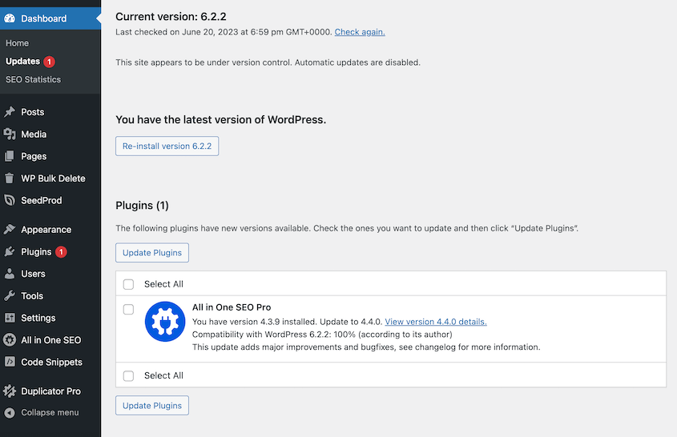
Task: Collapse the admin sidebar menu
Action: point(50,413)
